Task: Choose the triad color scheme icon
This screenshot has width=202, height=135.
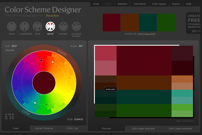Action: tap(37, 27)
